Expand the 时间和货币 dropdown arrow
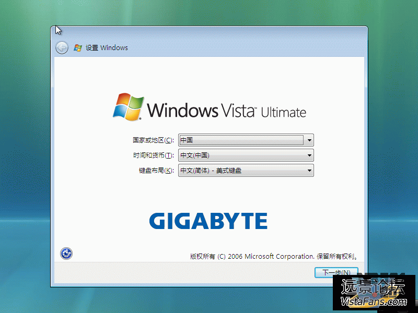418x313 pixels. pyautogui.click(x=309, y=155)
